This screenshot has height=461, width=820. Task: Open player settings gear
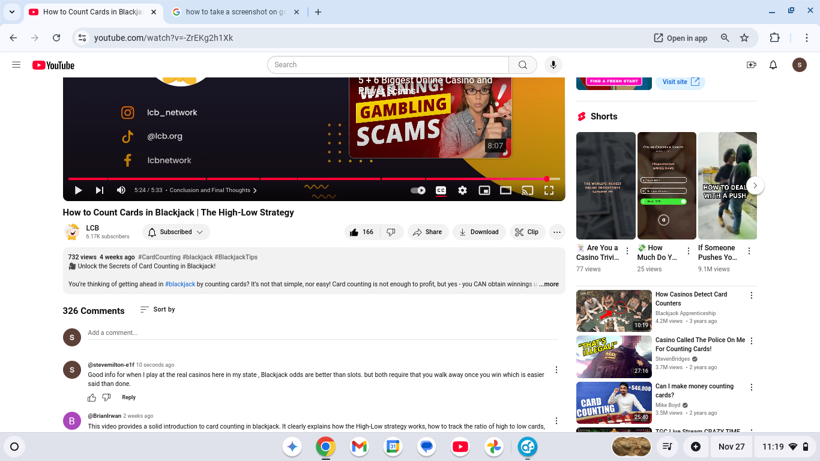click(462, 190)
